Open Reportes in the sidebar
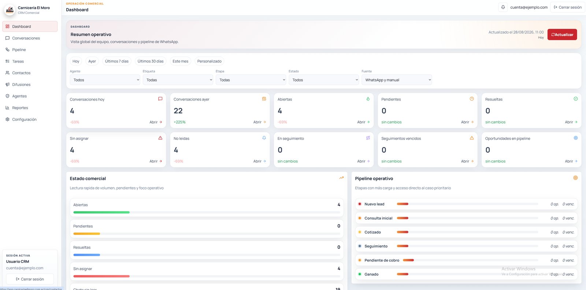Screen dimensions: 586x290 point(30,108)
